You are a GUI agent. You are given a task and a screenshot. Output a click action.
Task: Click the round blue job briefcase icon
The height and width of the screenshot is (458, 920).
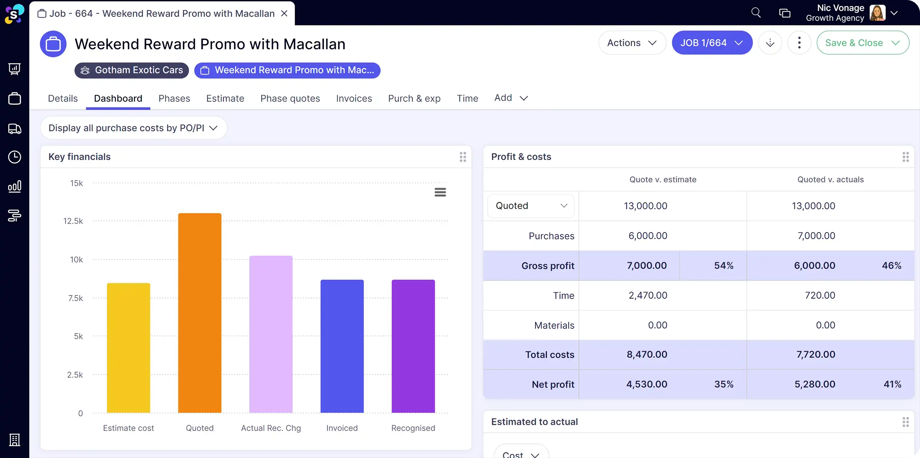(53, 44)
